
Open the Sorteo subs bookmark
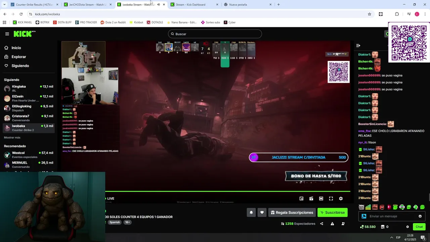[211, 23]
